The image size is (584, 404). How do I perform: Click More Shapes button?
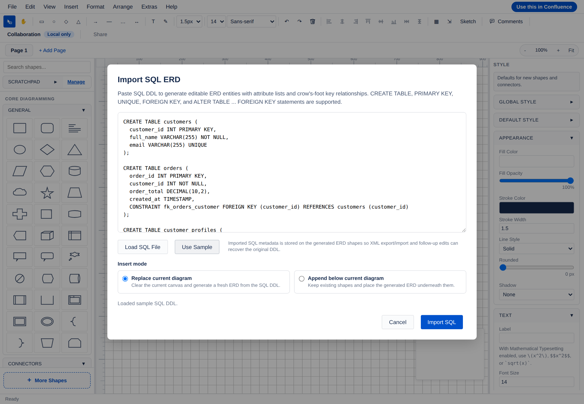tap(47, 381)
